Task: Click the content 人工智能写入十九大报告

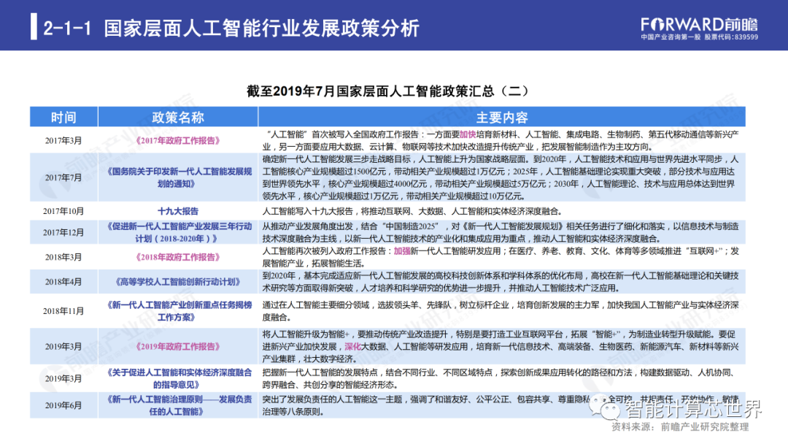Action: coord(412,211)
